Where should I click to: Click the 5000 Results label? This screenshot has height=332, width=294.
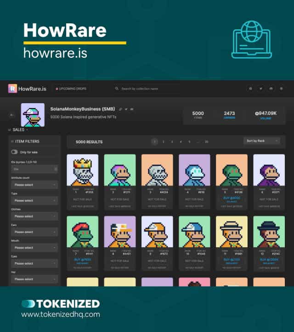89,142
